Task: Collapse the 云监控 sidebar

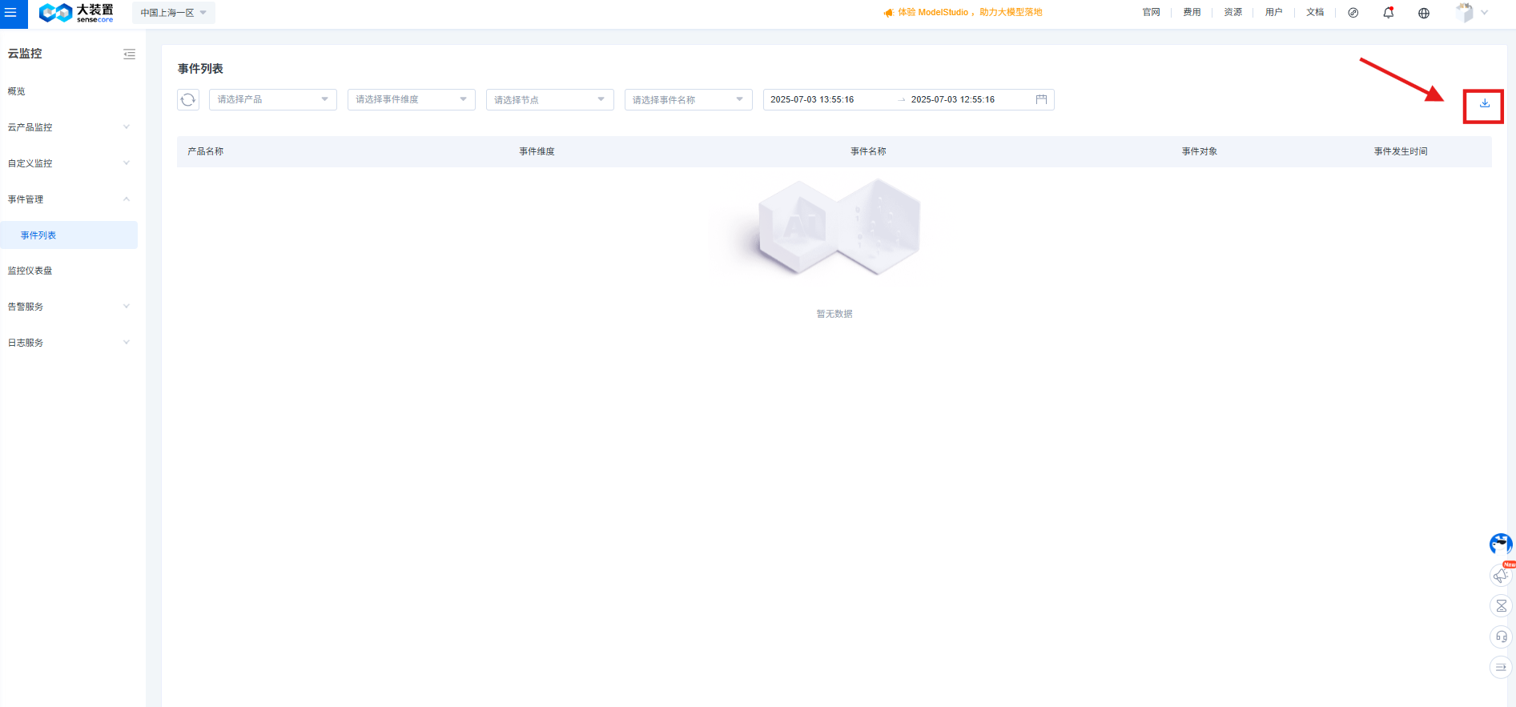Action: (129, 54)
